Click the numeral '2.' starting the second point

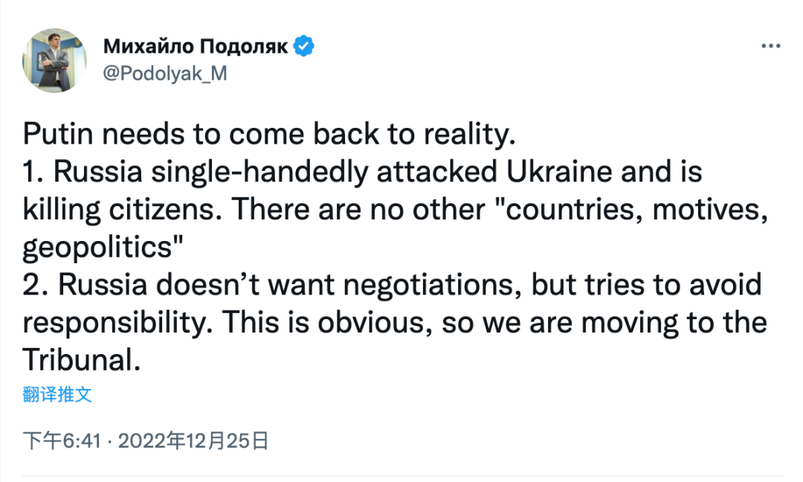coord(36,285)
